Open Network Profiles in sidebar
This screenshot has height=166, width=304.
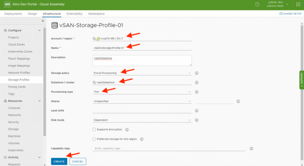(19, 73)
